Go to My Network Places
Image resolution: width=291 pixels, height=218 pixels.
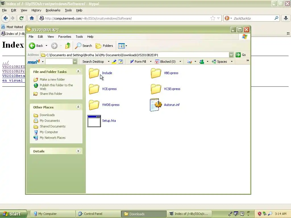point(49,138)
